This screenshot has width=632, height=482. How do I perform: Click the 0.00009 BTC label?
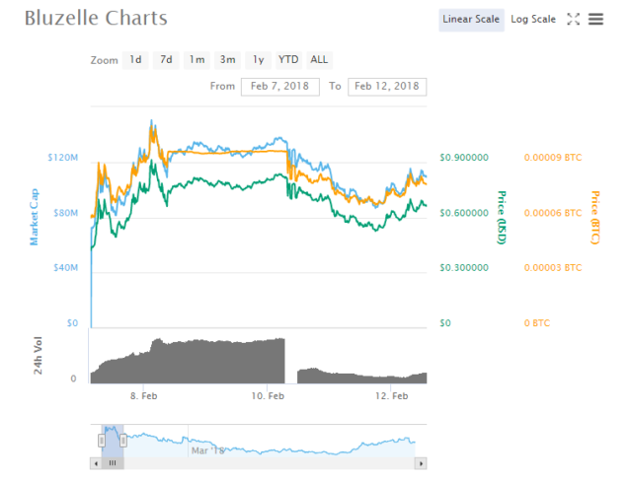(x=553, y=158)
